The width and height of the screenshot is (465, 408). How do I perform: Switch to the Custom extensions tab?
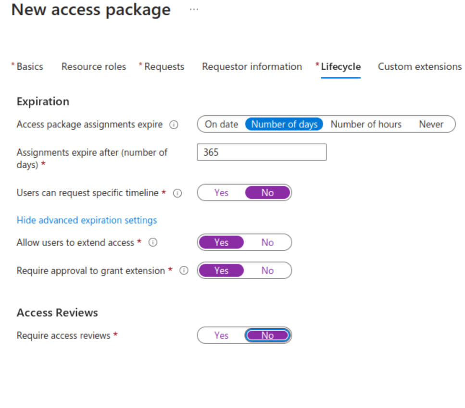click(x=419, y=67)
